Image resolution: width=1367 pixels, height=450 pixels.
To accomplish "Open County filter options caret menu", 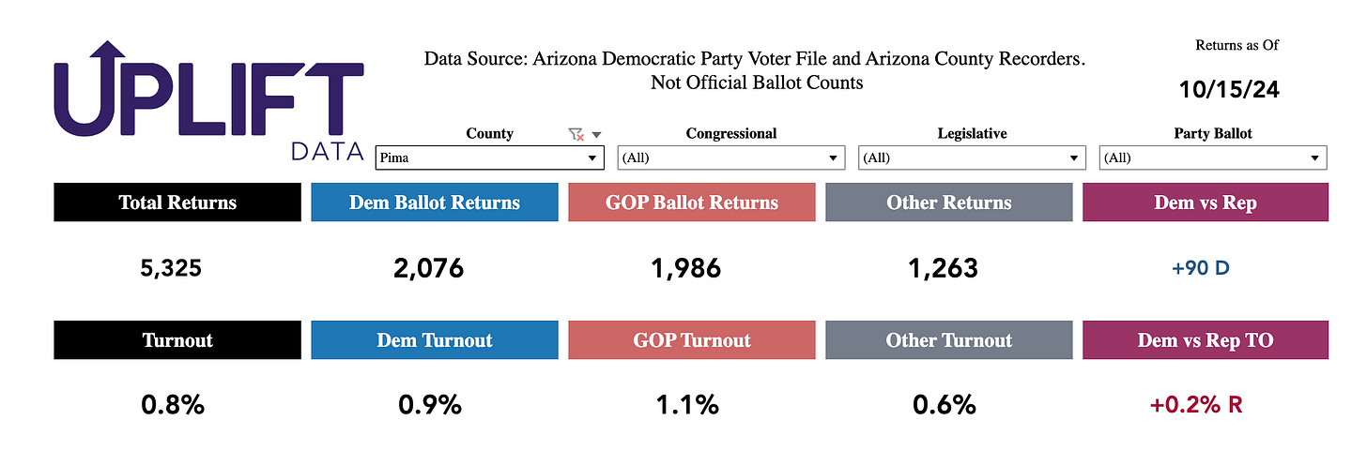I will (x=596, y=134).
